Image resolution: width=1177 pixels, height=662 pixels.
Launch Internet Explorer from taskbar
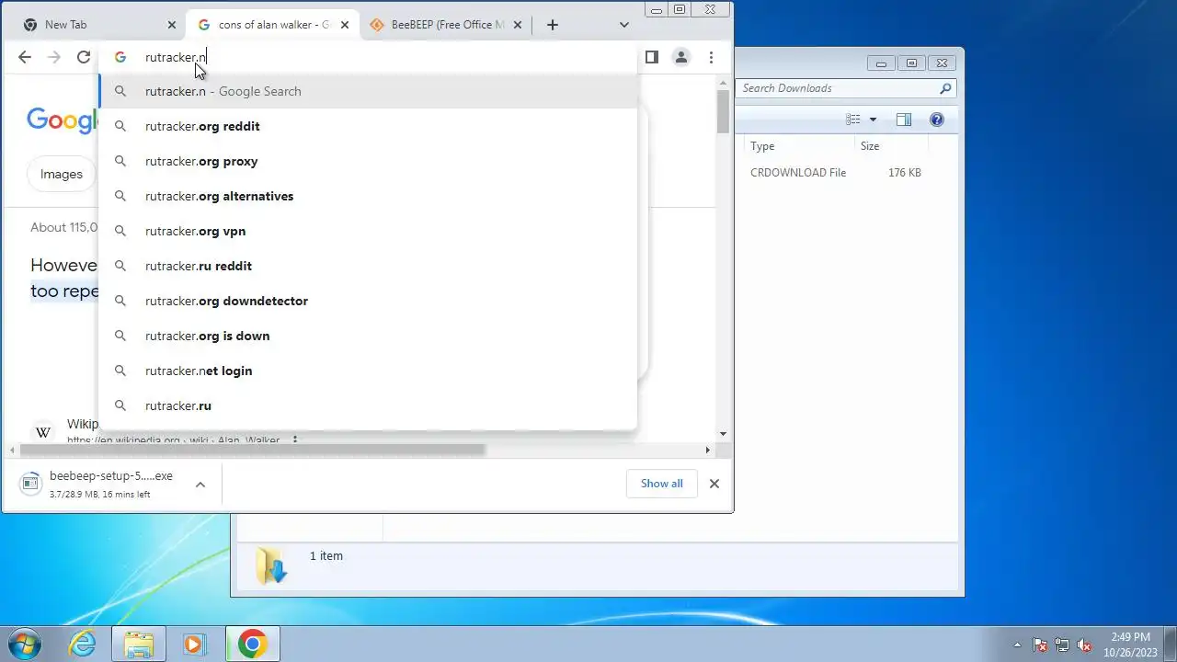(x=83, y=644)
